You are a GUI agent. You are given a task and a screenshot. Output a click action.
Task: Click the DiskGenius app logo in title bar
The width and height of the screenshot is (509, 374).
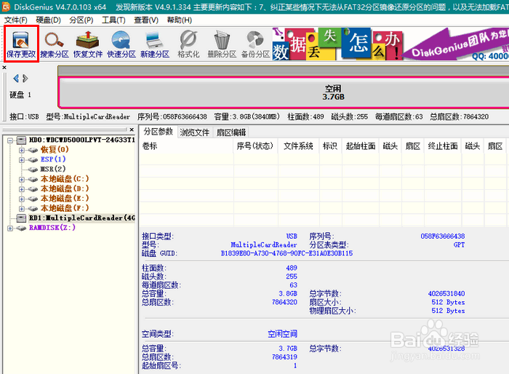6,7
